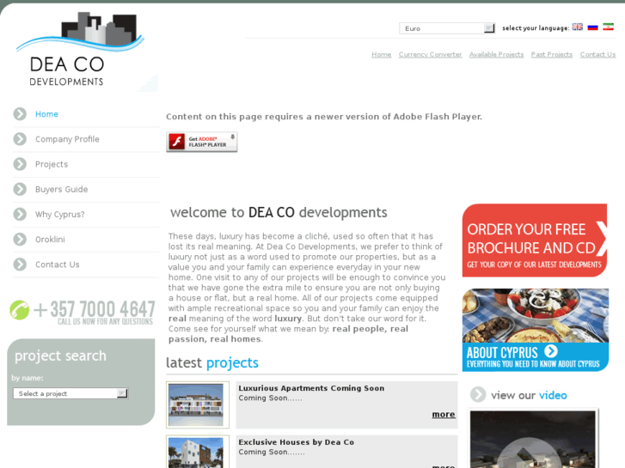This screenshot has width=625, height=468.
Task: Click the view our video heading text
Action: [529, 395]
